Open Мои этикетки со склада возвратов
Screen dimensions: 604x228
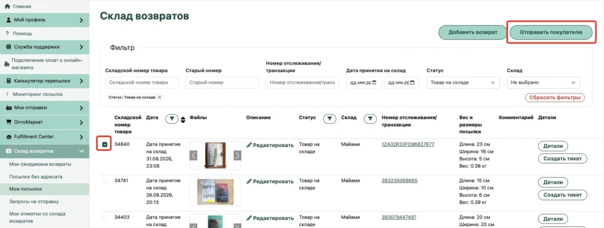point(37,217)
